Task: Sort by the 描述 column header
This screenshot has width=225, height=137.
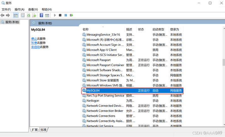Action: 129,30
